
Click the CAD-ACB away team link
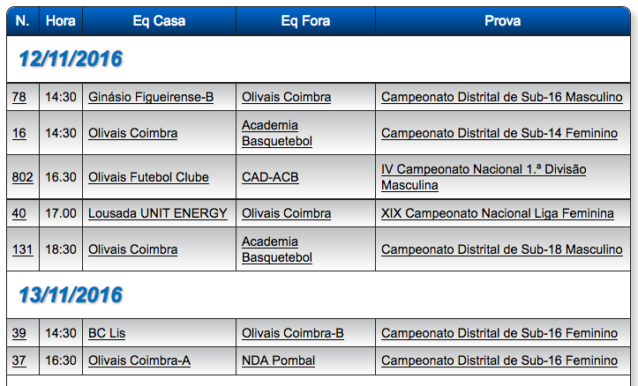click(270, 177)
